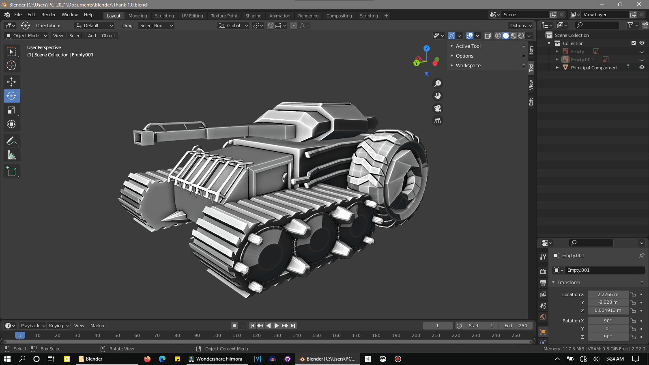This screenshot has height=365, width=649.
Task: Select the Add Cube tool
Action: [x=11, y=171]
